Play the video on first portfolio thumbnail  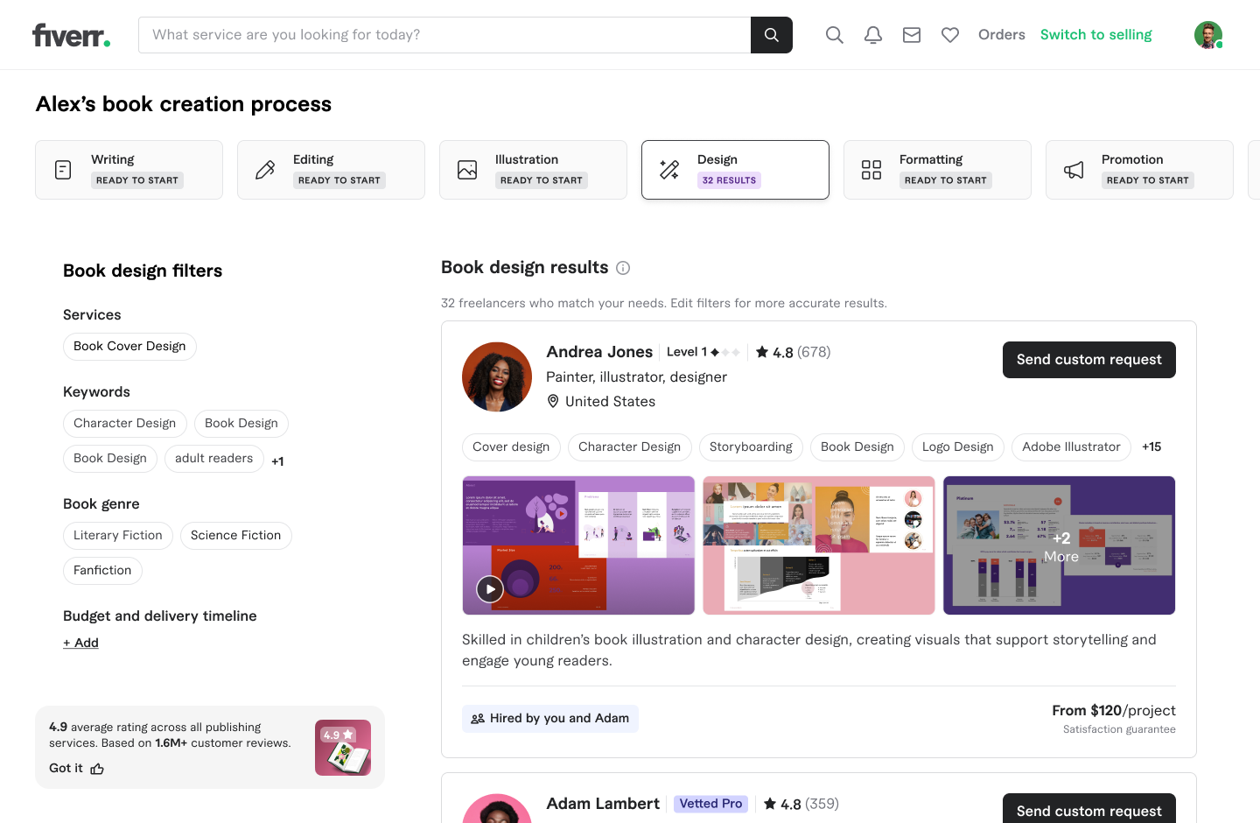pos(490,589)
